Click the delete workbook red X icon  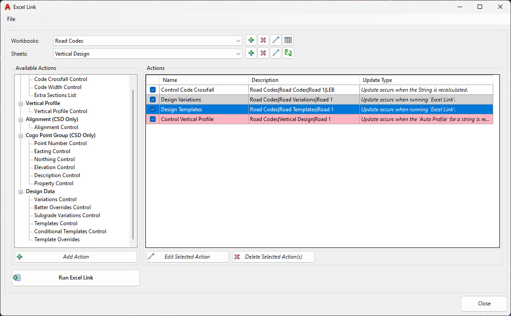[x=263, y=40]
